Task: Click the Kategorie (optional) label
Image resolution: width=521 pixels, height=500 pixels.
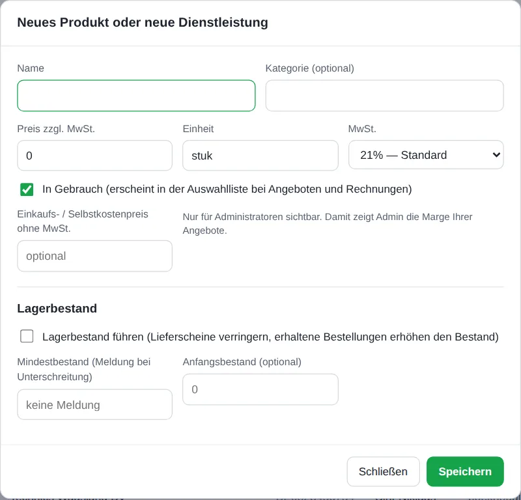Action: [310, 68]
